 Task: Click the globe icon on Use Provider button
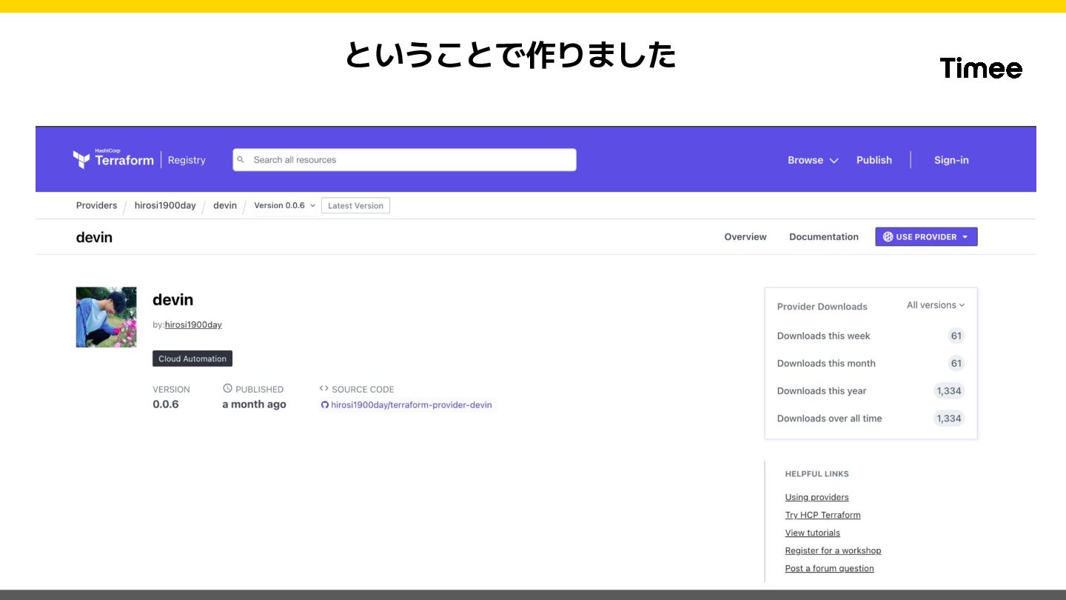tap(888, 237)
